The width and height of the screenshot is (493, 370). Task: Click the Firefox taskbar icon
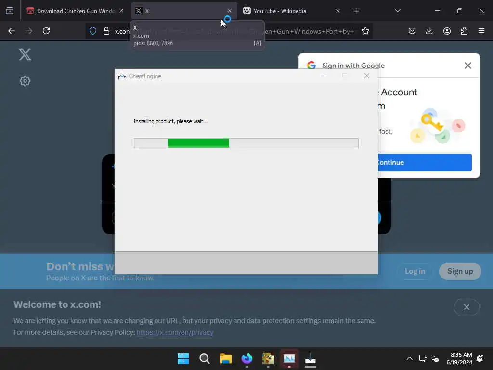tap(247, 358)
